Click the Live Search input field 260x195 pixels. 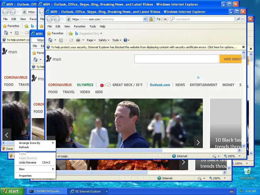point(203,19)
